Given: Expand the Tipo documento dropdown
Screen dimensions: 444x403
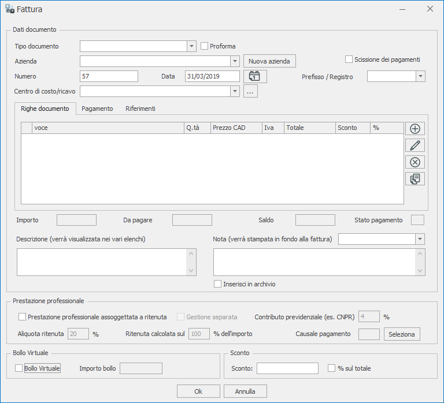Looking at the screenshot, I should click(x=192, y=46).
